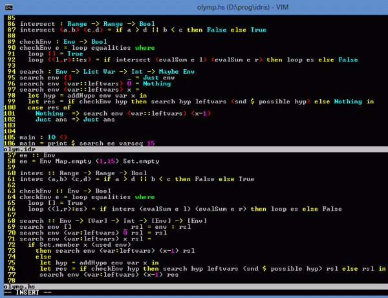Click '[Var]' on line 68
The height and width of the screenshot is (298, 388).
98,221
